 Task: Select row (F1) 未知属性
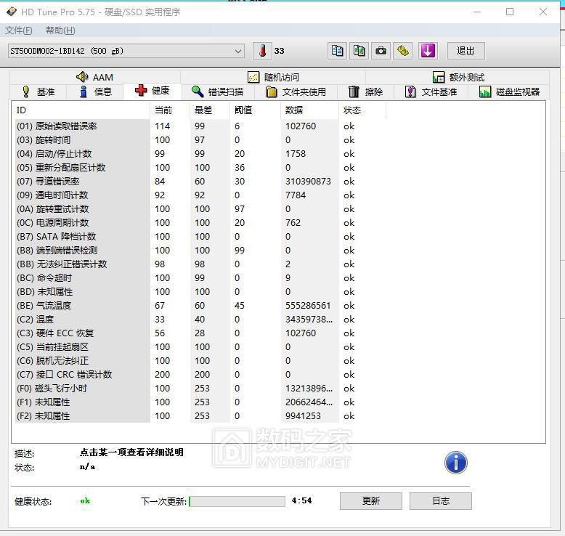click(199, 402)
